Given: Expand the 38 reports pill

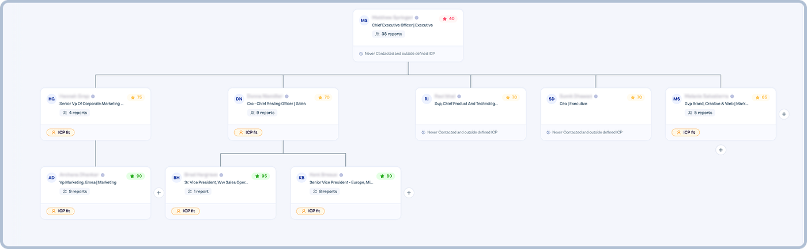Looking at the screenshot, I should pos(389,34).
